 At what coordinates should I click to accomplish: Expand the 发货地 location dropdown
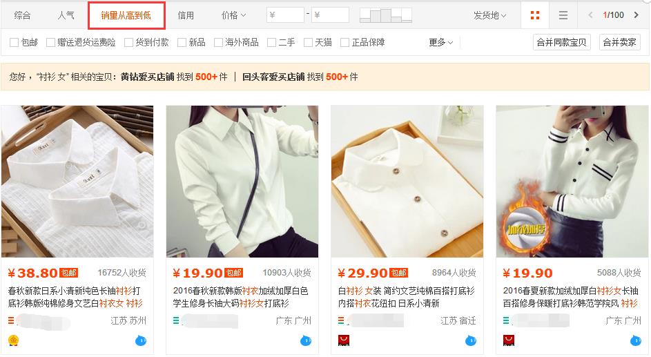(x=490, y=15)
